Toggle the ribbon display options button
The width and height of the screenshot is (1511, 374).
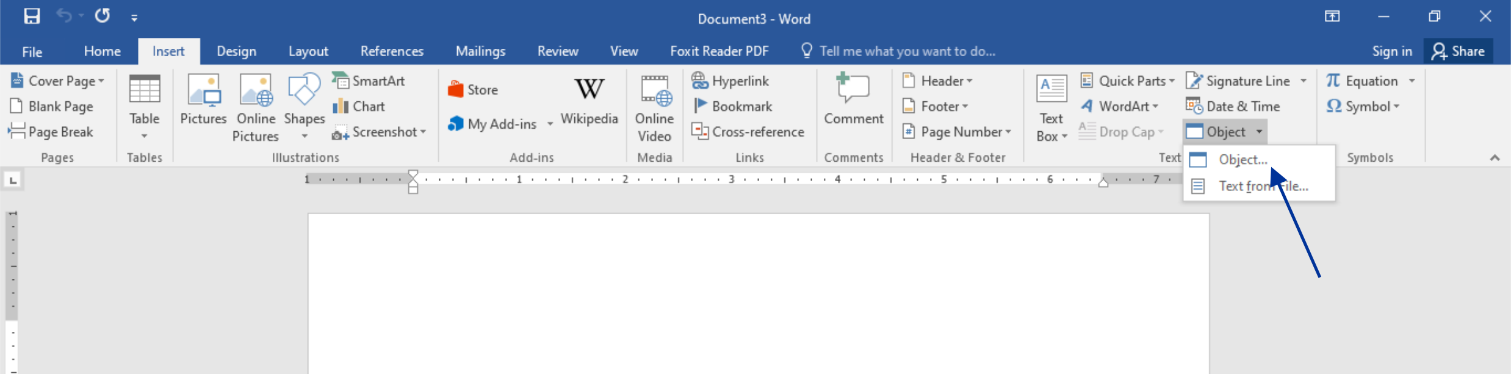click(x=1332, y=16)
